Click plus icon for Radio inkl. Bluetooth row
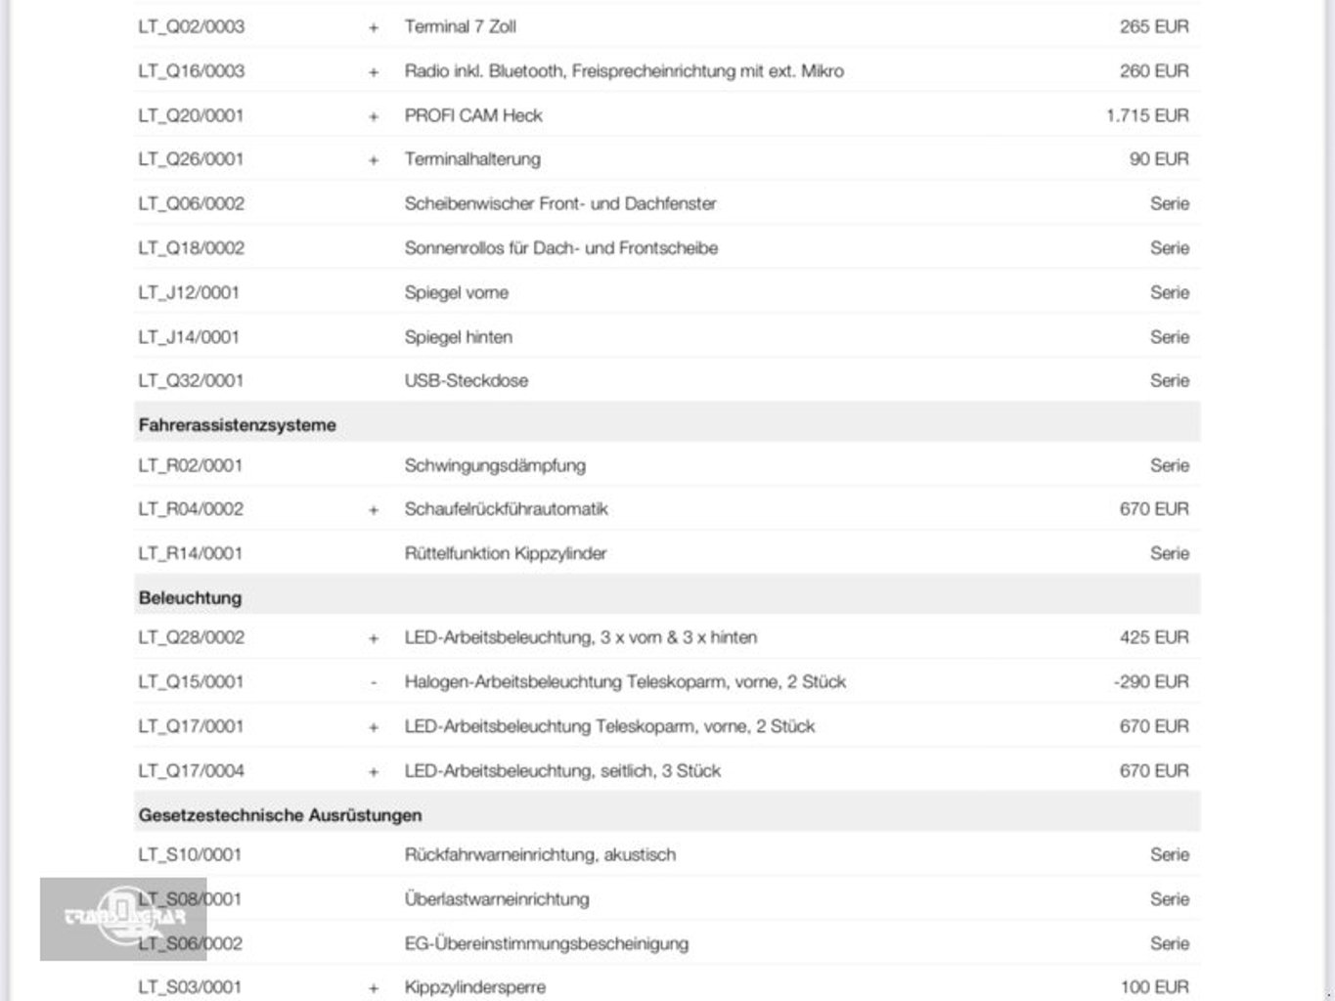The height and width of the screenshot is (1001, 1335). [374, 72]
